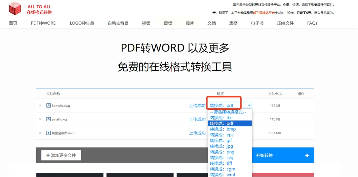Select 转换成 svg in the format list

tap(230, 158)
